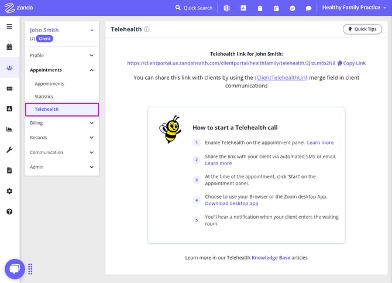Open the hamburger menu in the sidebar
392x283 pixels.
pyautogui.click(x=9, y=26)
